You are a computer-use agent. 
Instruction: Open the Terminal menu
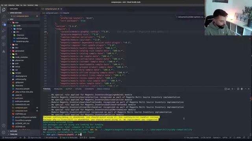[x=30, y=5]
